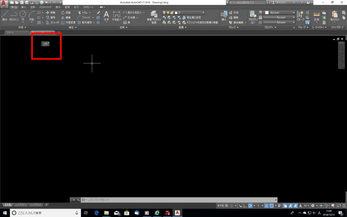
Task: Expand the Block (ブロック) panel
Action: pos(233,27)
